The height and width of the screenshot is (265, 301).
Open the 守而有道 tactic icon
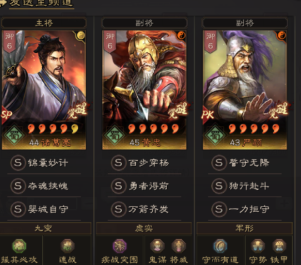(x=220, y=246)
